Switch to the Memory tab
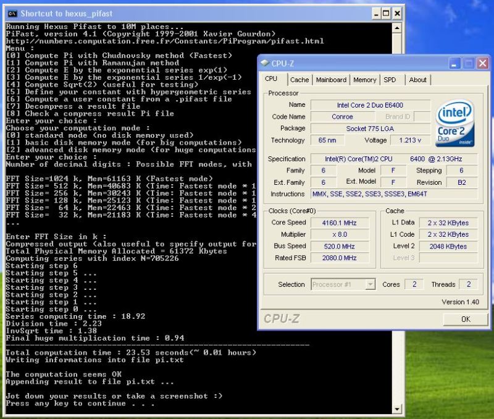Viewport: 494px width, 419px height. click(365, 80)
